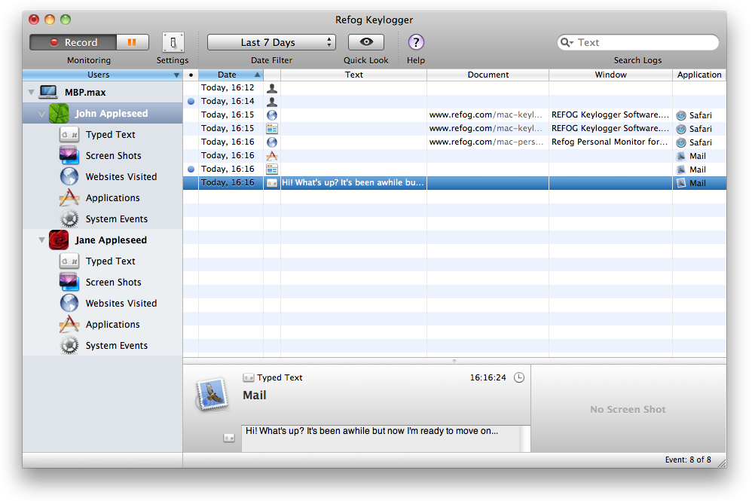Sort by the Application column header
This screenshot has width=752, height=501.
tap(699, 75)
